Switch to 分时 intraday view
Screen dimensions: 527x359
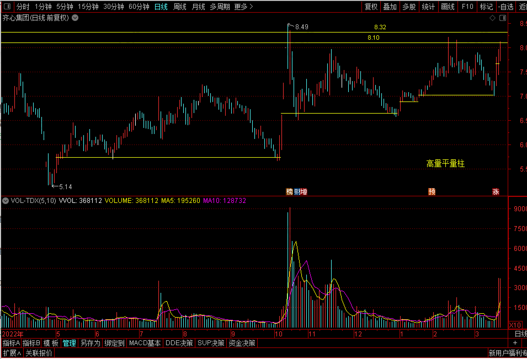tap(23, 7)
